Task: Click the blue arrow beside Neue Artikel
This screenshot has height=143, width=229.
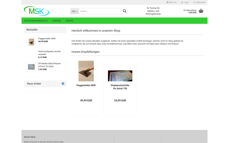Action: coord(63,84)
